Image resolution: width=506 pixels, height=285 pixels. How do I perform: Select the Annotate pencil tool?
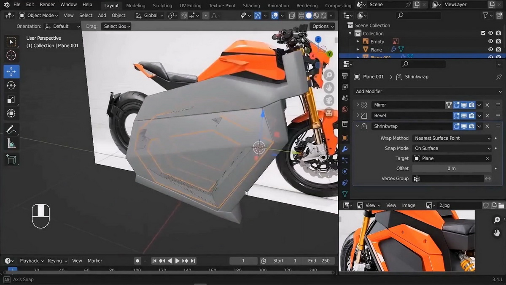11,130
